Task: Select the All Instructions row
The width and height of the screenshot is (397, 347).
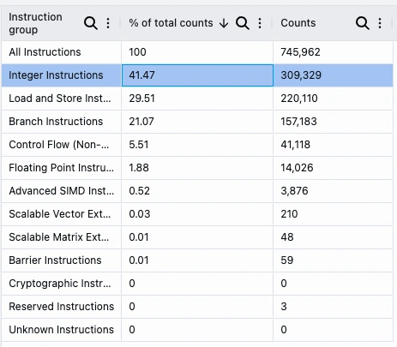Action: (x=197, y=52)
